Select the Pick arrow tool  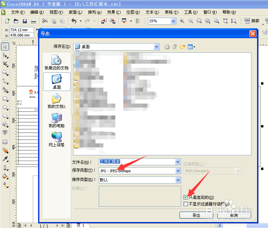[5, 46]
